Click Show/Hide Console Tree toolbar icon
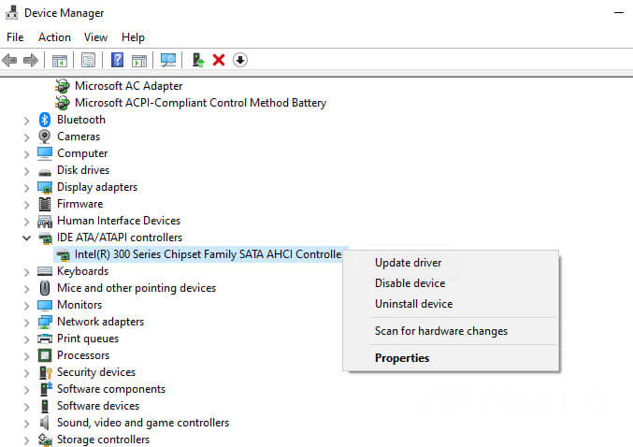 [x=60, y=60]
